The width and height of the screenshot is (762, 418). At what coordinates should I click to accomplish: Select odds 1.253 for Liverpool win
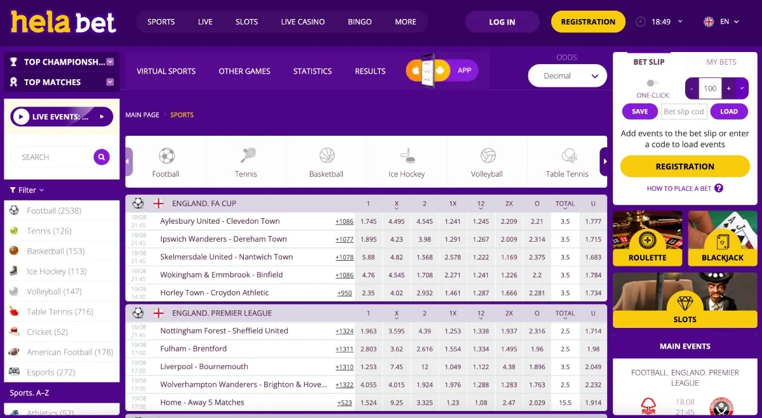pyautogui.click(x=368, y=367)
